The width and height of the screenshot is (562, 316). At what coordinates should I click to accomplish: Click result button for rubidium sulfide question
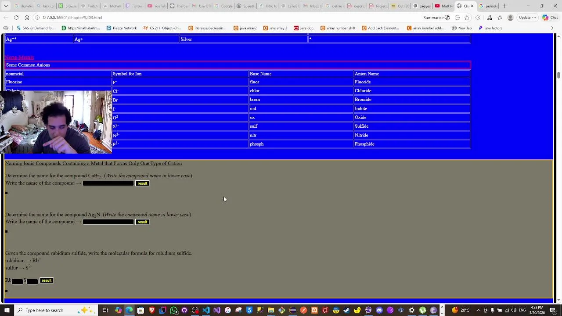(47, 280)
